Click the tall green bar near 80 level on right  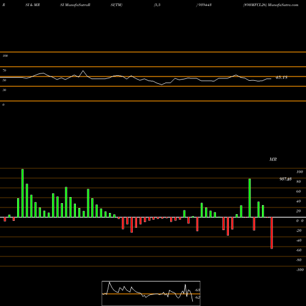pyautogui.click(x=250, y=198)
